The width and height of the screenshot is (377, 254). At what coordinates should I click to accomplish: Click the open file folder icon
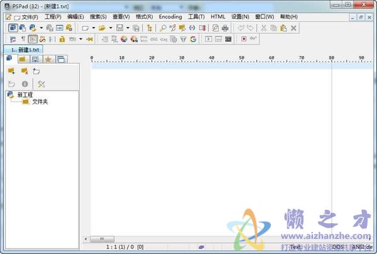(x=102, y=28)
